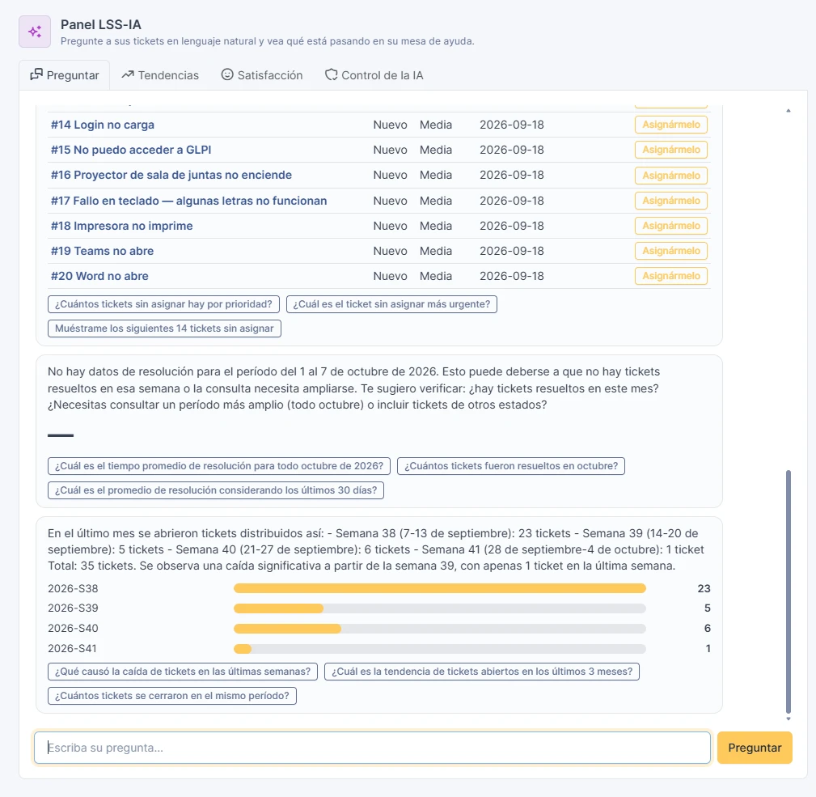Open ticket #14 Login no carga
Screen dimensions: 816x797
click(103, 125)
